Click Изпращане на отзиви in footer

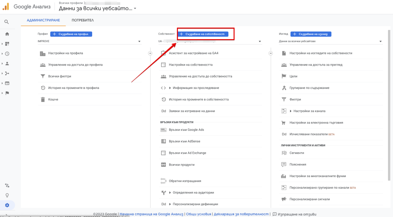pyautogui.click(x=294, y=214)
